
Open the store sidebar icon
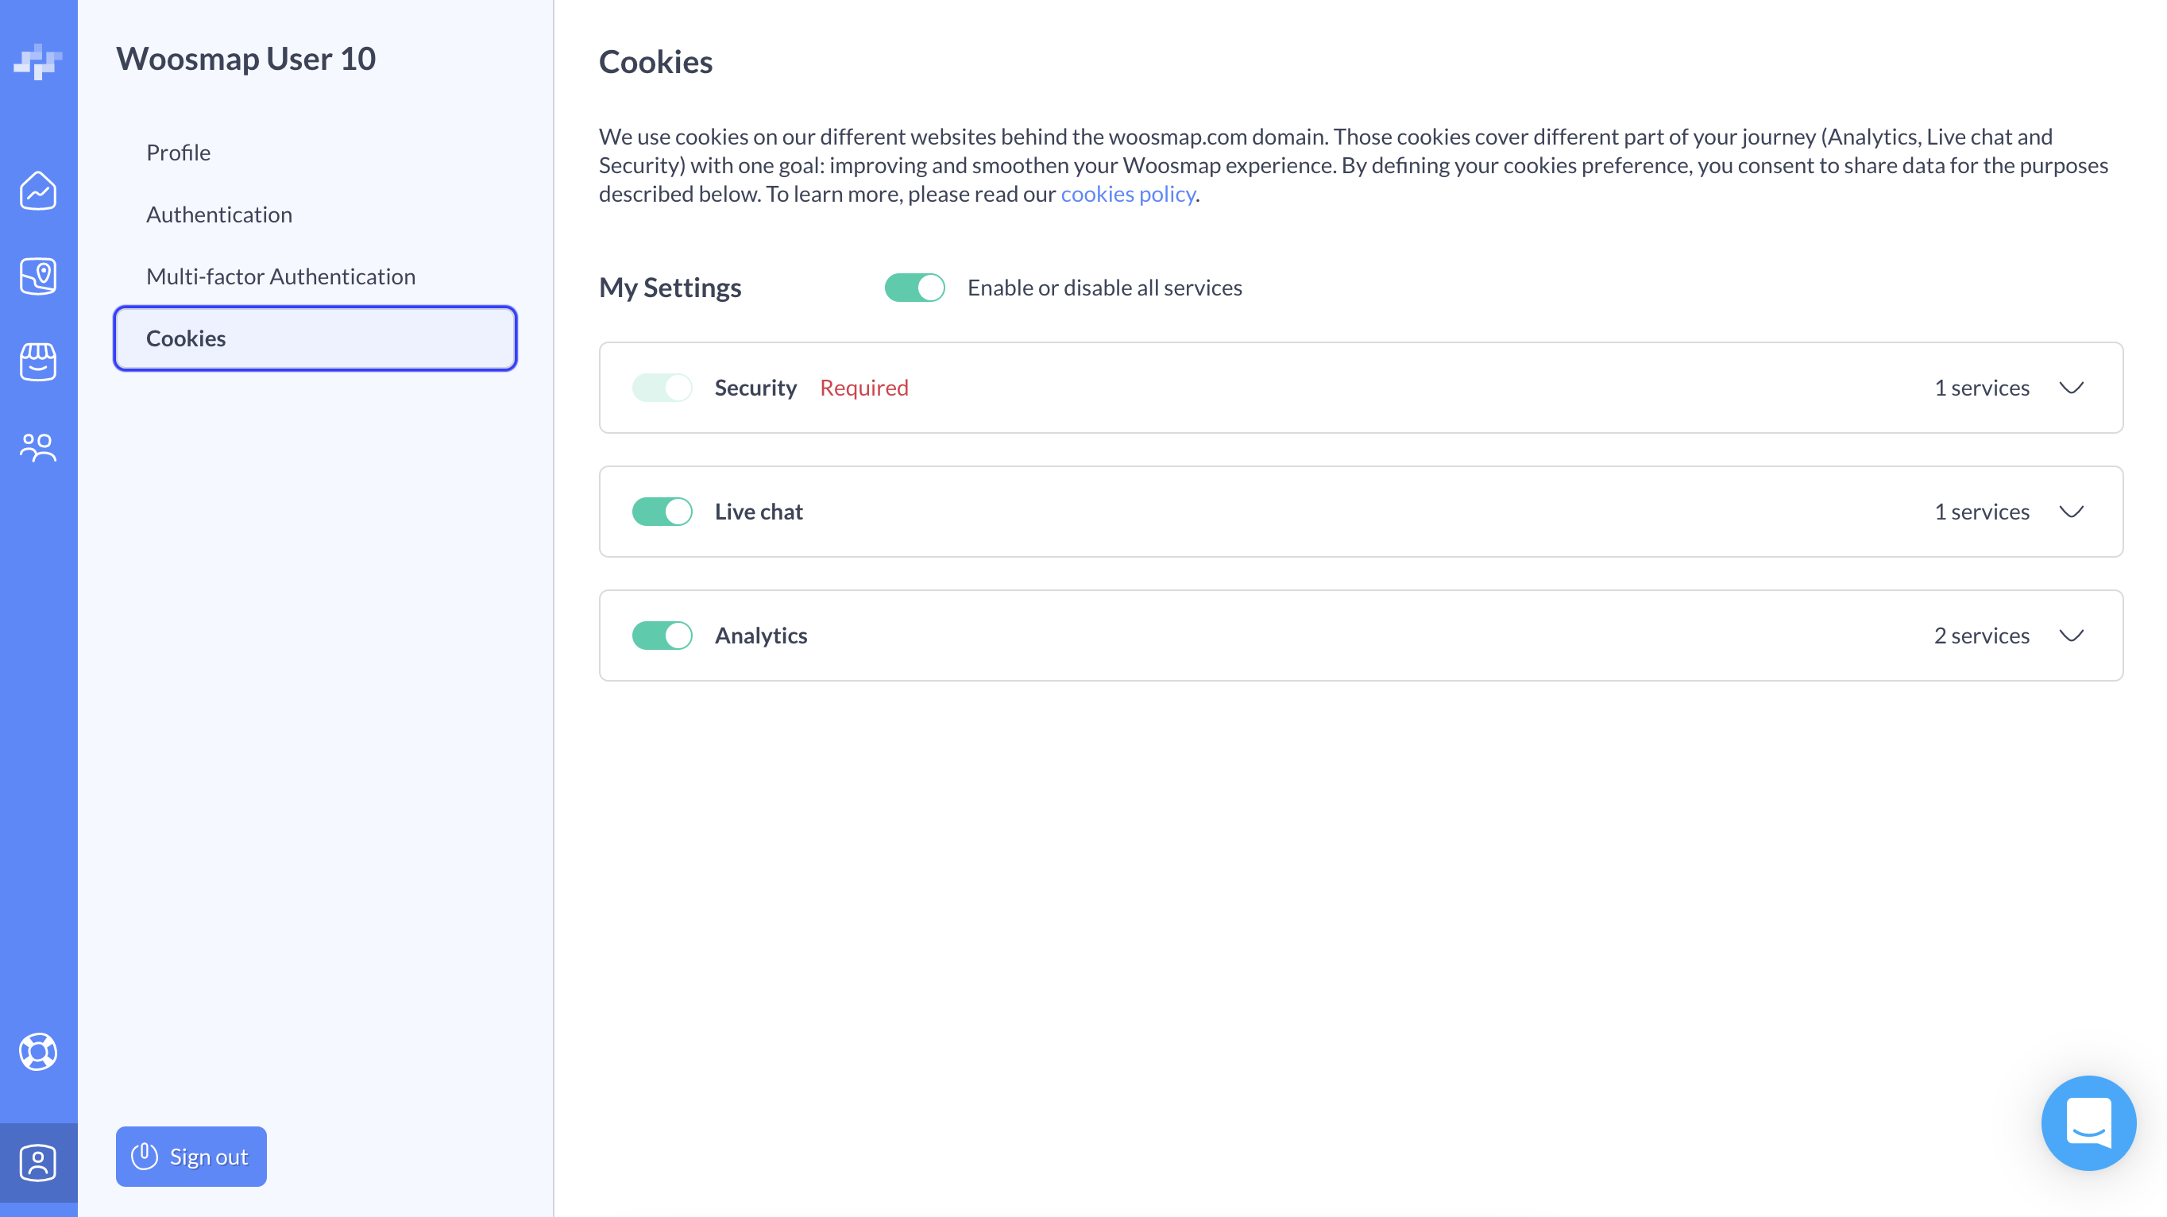pyautogui.click(x=38, y=361)
